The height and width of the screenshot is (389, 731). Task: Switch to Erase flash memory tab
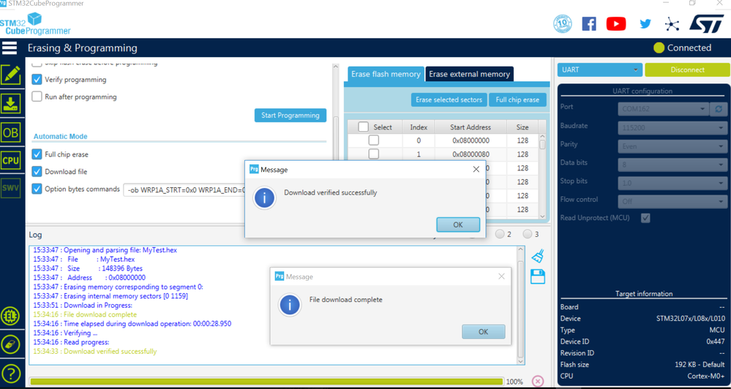click(386, 74)
